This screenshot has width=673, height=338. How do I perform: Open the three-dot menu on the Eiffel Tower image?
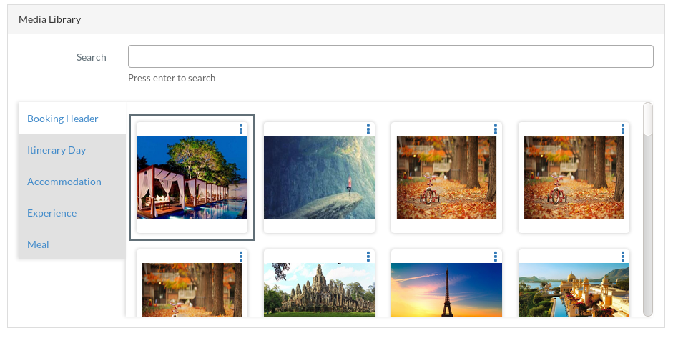(496, 257)
